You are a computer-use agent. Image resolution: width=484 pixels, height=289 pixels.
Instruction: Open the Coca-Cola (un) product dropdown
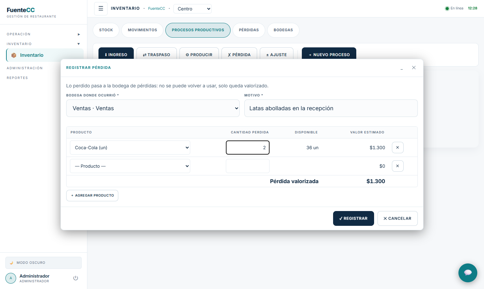(130, 148)
